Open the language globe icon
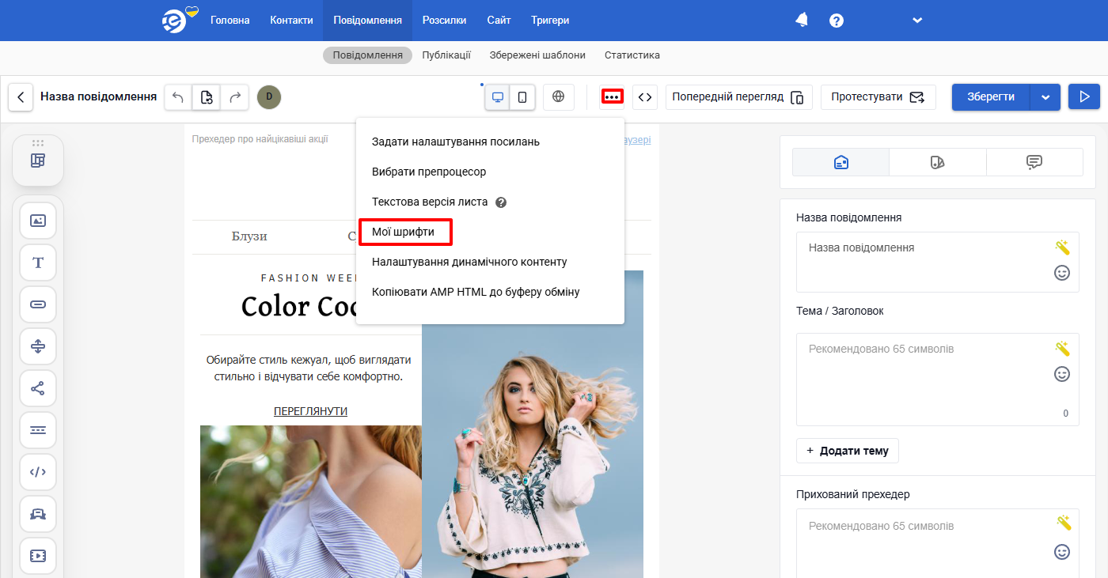 [x=559, y=97]
